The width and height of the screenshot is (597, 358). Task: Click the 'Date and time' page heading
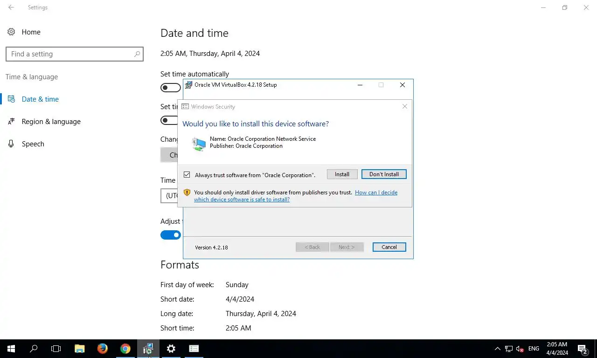click(194, 33)
